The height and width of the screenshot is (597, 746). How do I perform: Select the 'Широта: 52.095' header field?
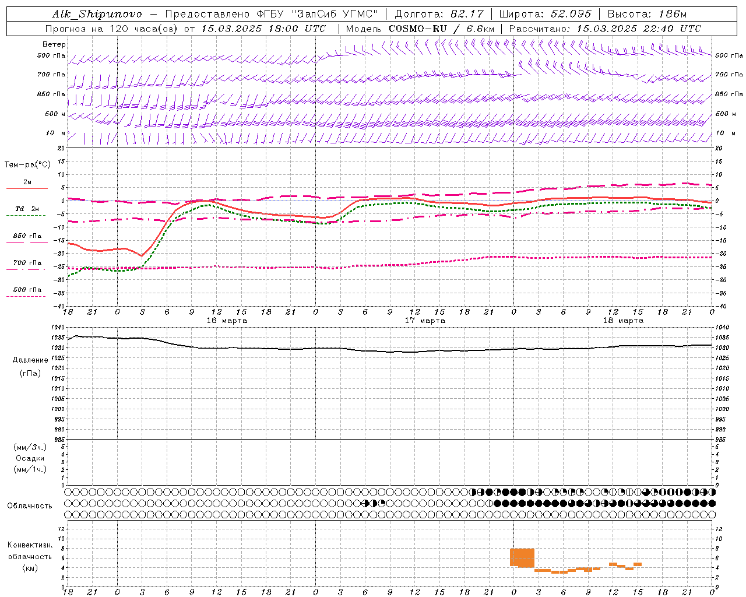click(546, 14)
